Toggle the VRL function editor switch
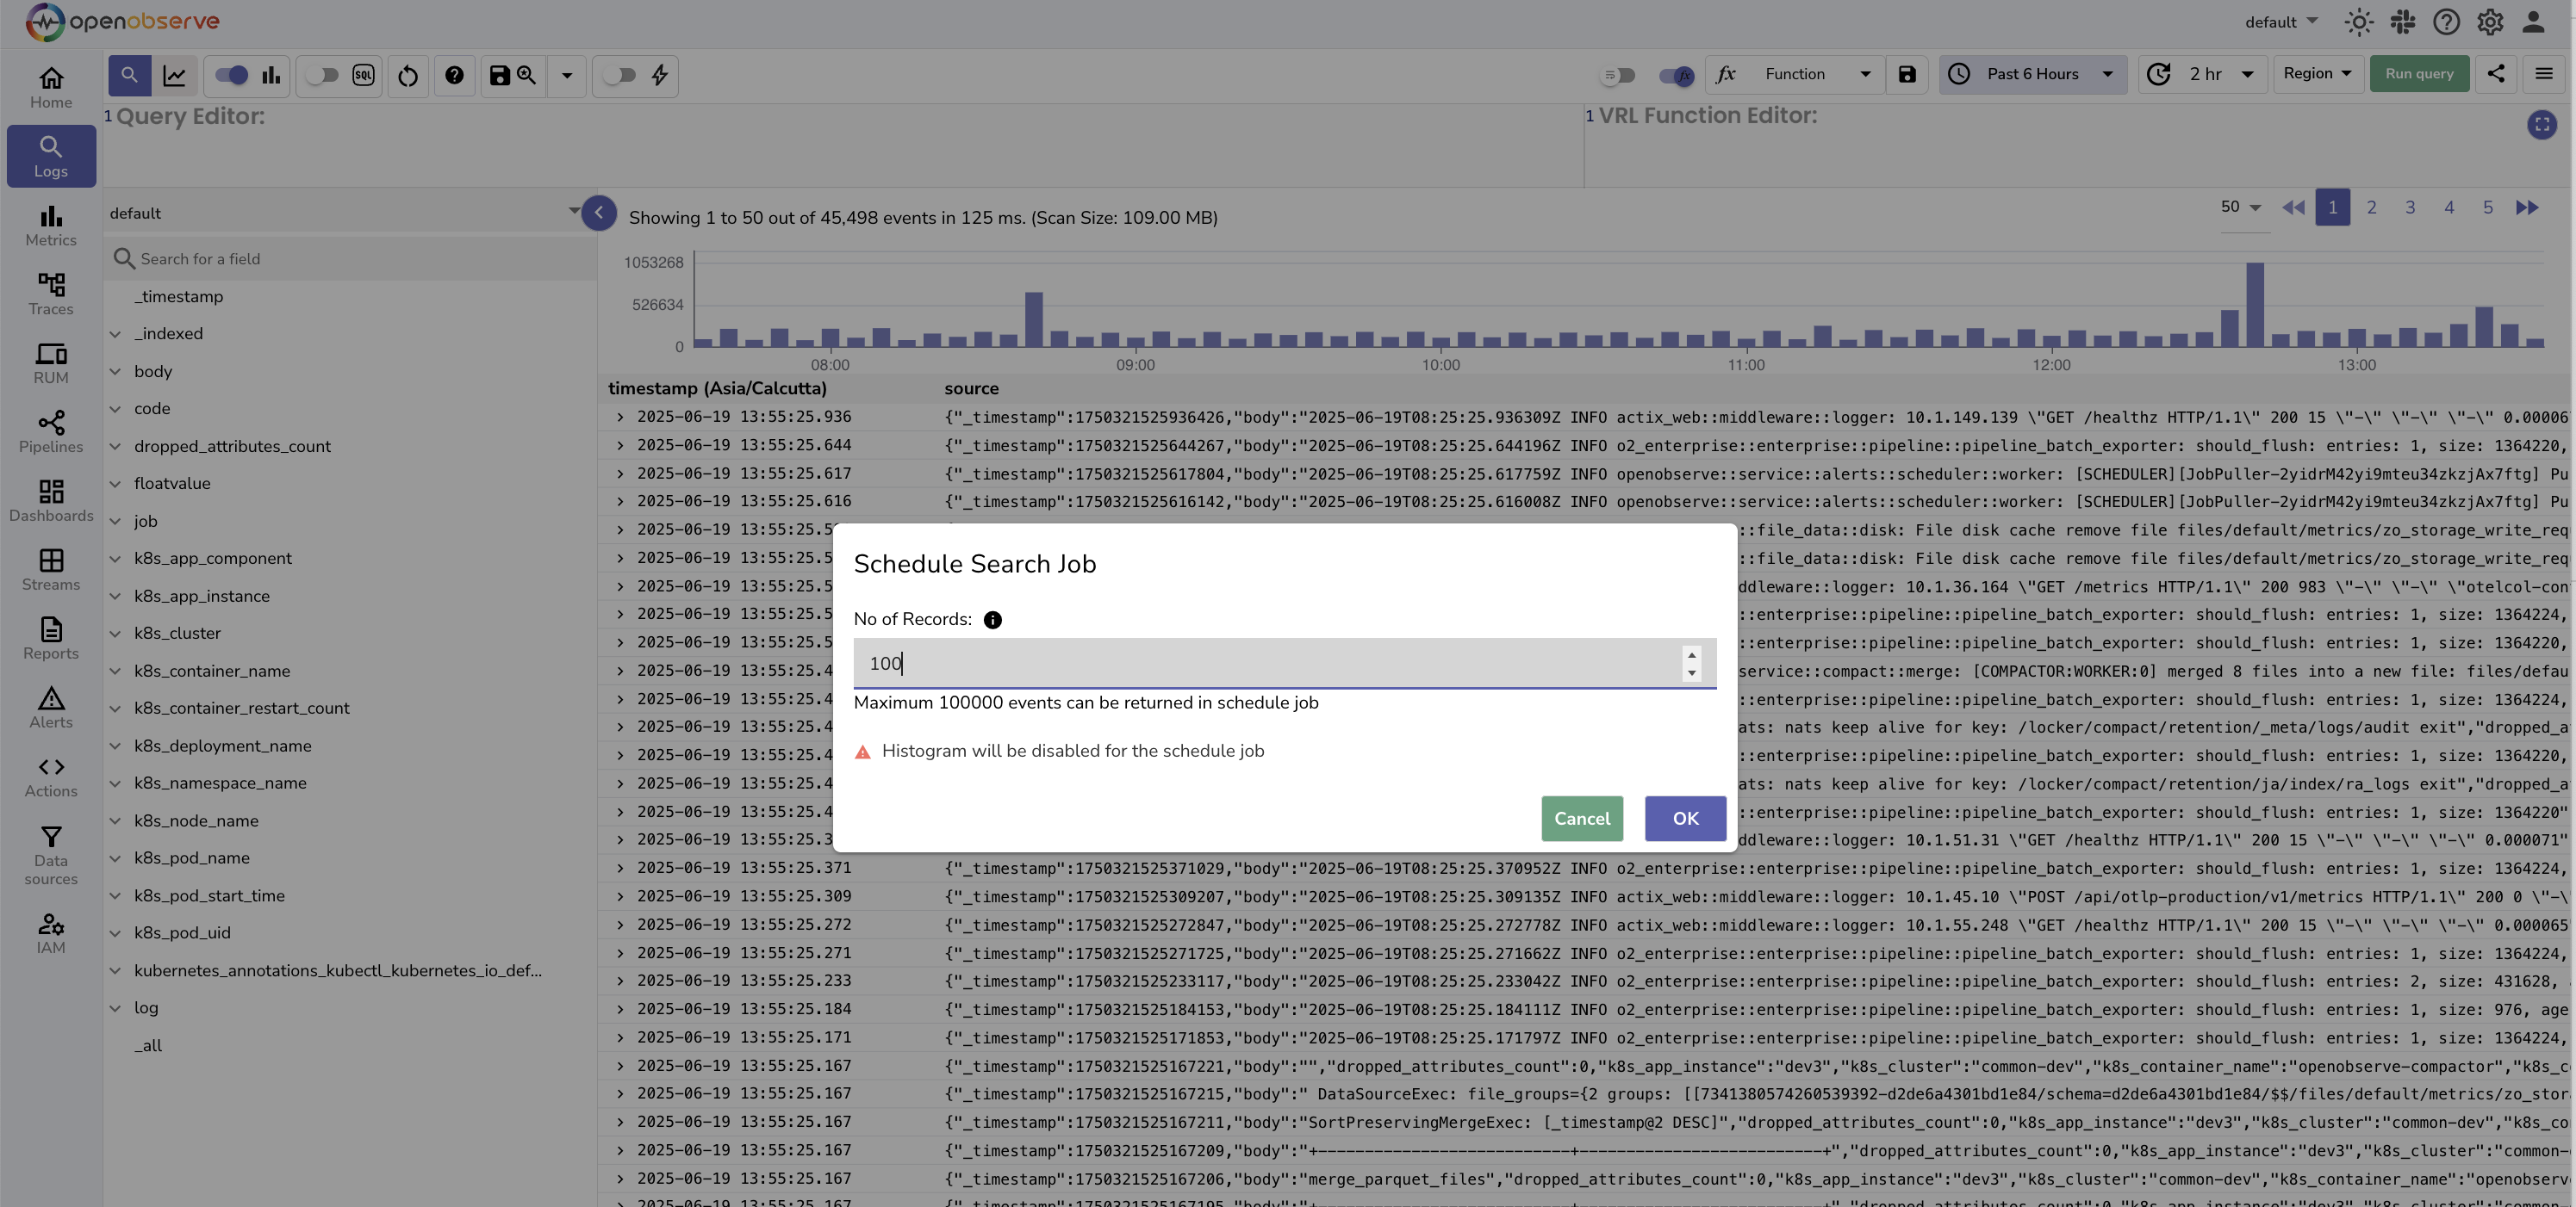 click(x=1676, y=75)
